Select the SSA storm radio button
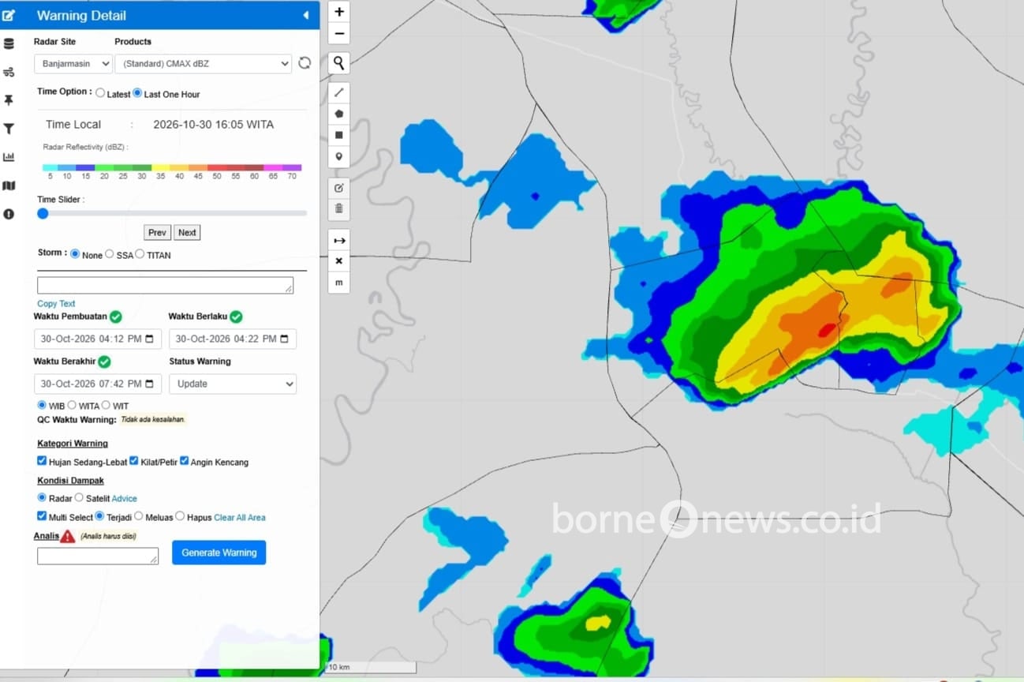Image resolution: width=1024 pixels, height=682 pixels. 110,254
